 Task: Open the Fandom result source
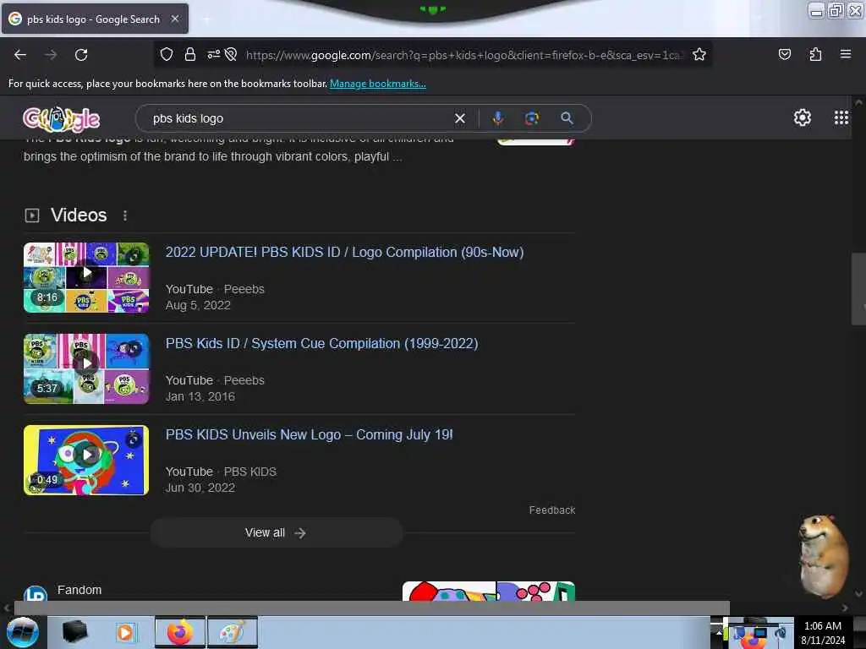coord(79,590)
